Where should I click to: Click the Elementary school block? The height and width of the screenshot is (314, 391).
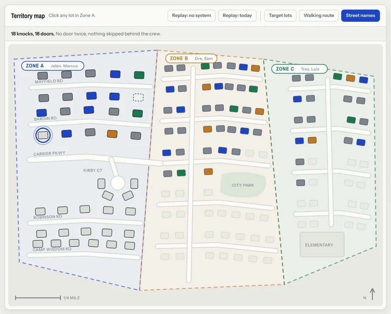[x=322, y=245]
